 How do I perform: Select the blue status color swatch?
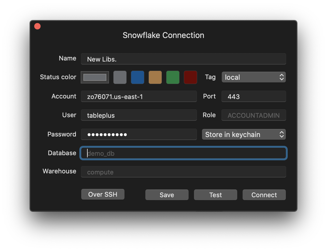tap(137, 77)
